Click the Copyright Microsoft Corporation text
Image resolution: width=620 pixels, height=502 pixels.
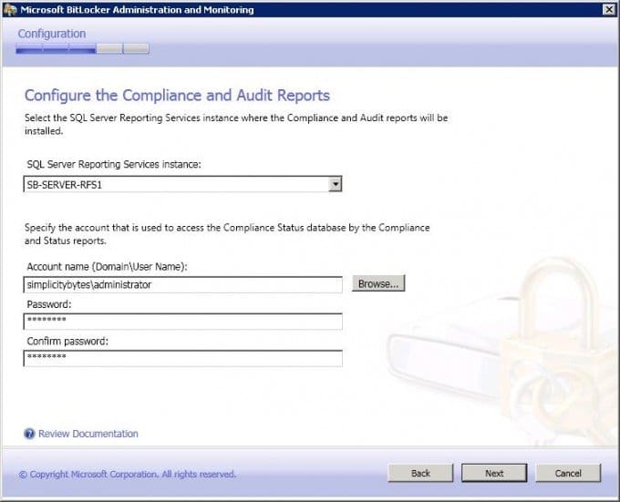(x=128, y=474)
